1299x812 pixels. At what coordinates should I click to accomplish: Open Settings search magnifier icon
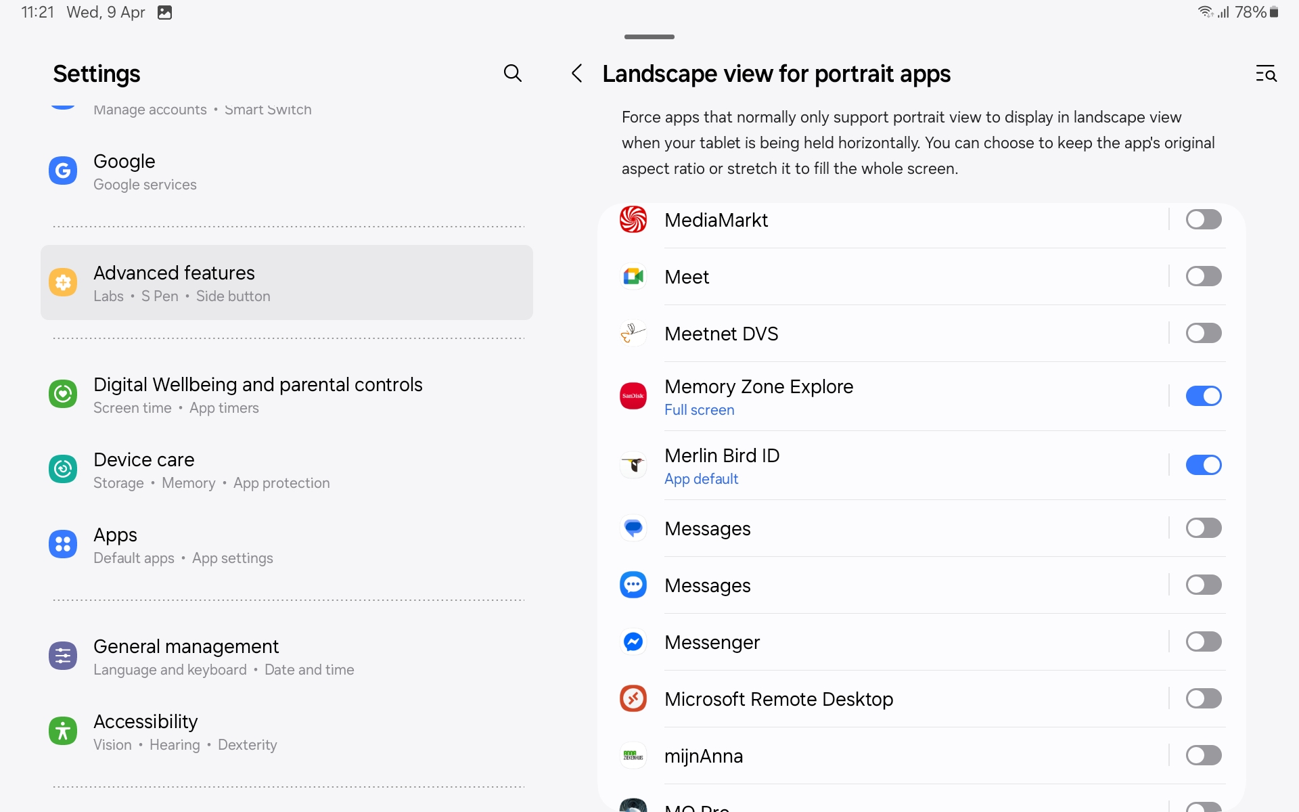click(x=513, y=73)
